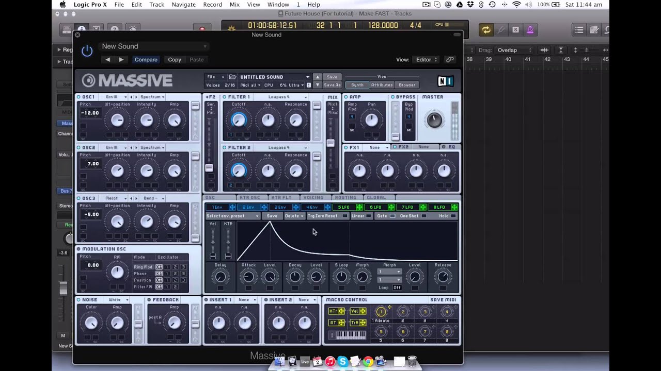Open Filter 2 Lowpass 4 type dropdown
Screen dimensions: 661x371
point(282,147)
